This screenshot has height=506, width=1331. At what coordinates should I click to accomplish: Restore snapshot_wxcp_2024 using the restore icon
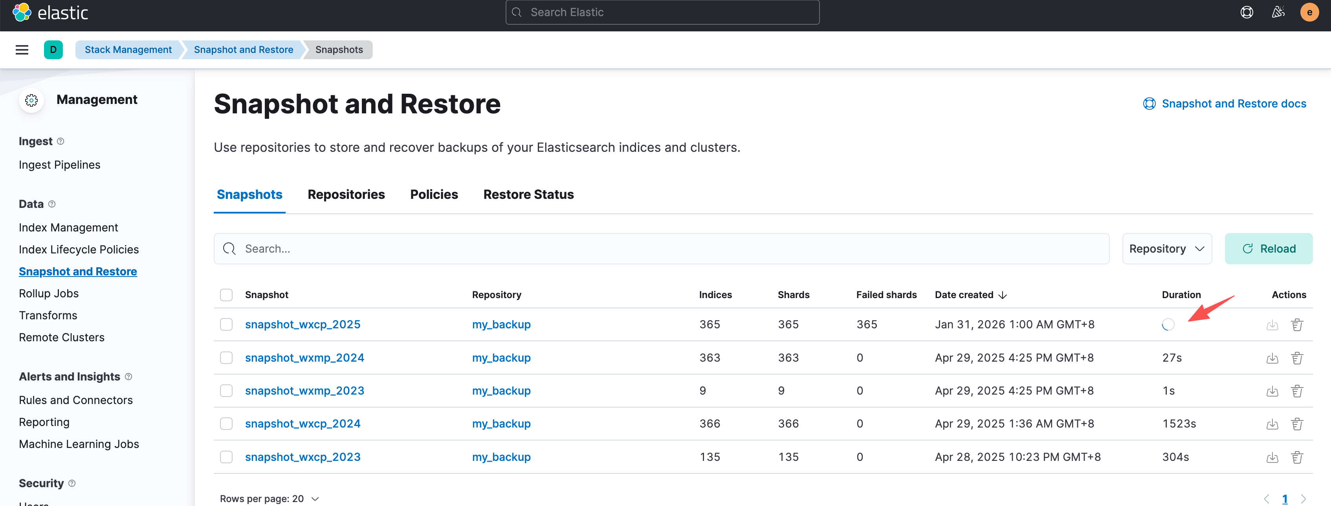pyautogui.click(x=1272, y=424)
